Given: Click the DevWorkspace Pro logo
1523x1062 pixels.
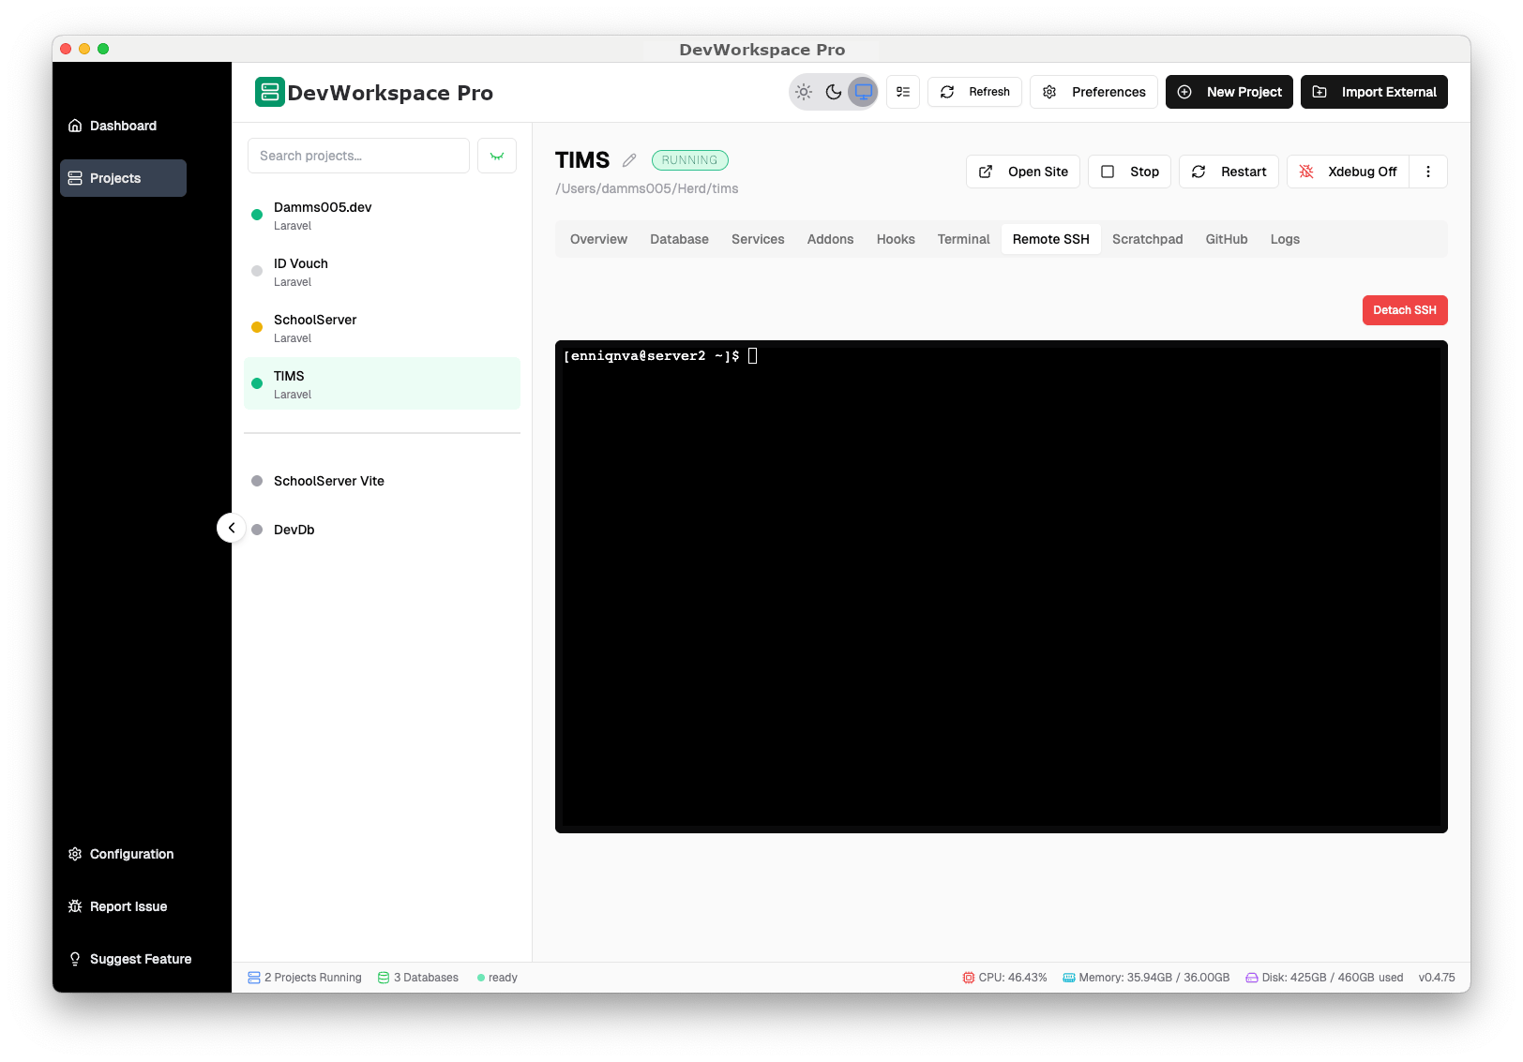Looking at the screenshot, I should pos(270,92).
